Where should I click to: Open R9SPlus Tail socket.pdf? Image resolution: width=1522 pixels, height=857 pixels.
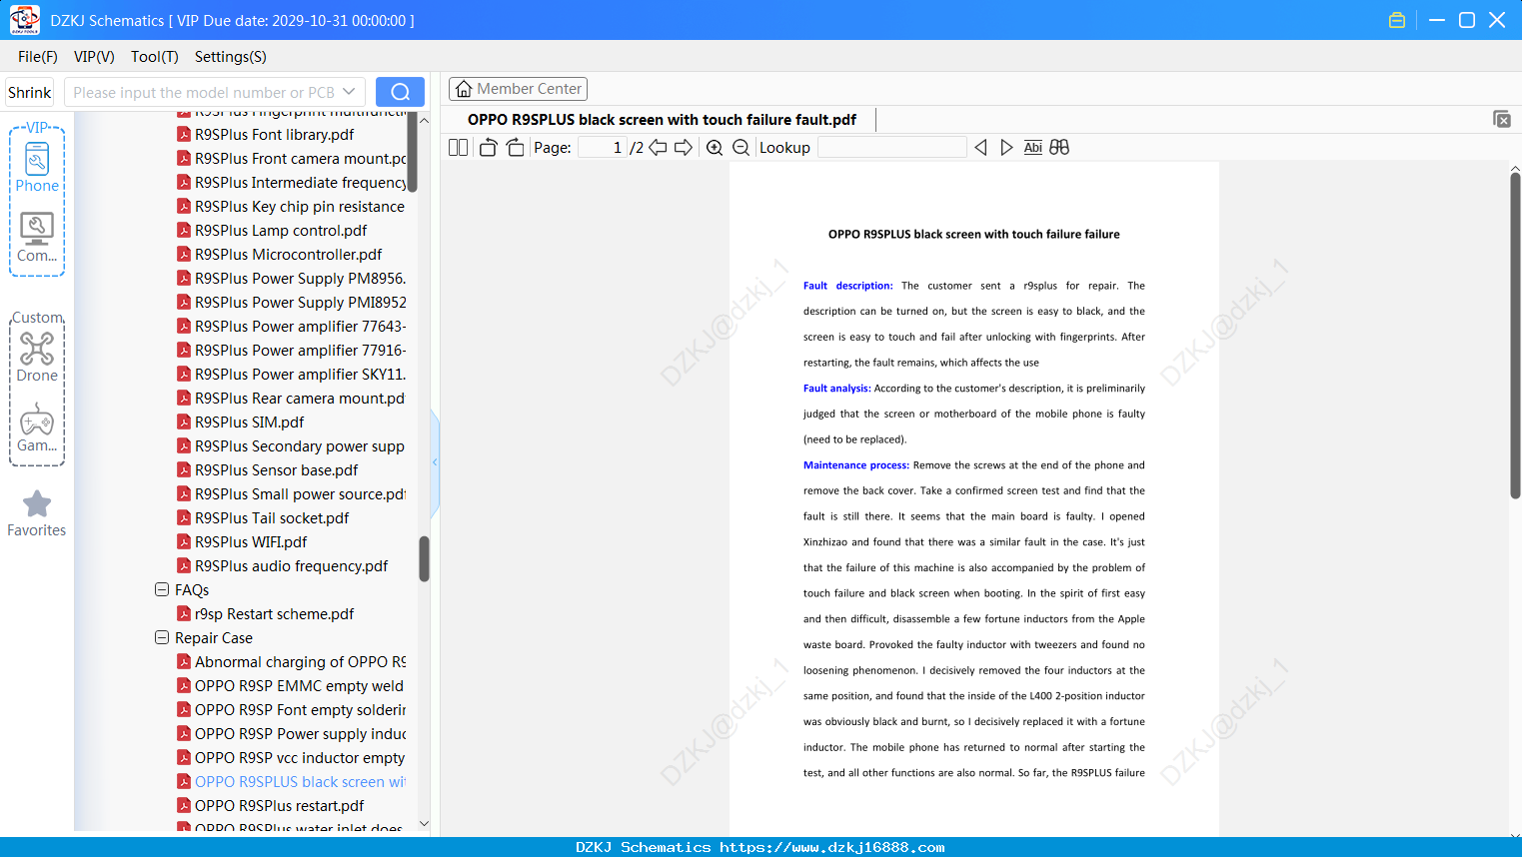pos(272,517)
